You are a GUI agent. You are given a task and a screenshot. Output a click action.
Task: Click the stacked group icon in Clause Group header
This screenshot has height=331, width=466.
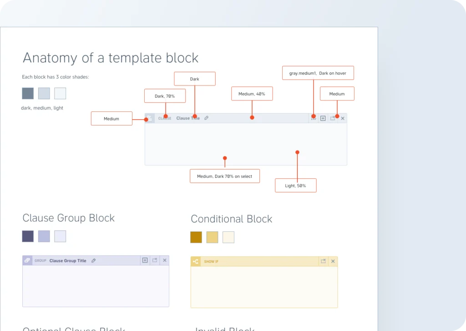(27, 261)
